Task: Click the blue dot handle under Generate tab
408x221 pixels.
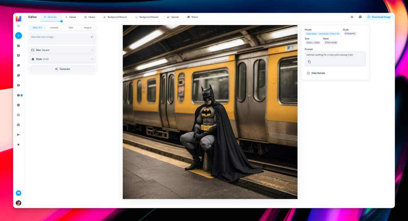Action: [62, 21]
